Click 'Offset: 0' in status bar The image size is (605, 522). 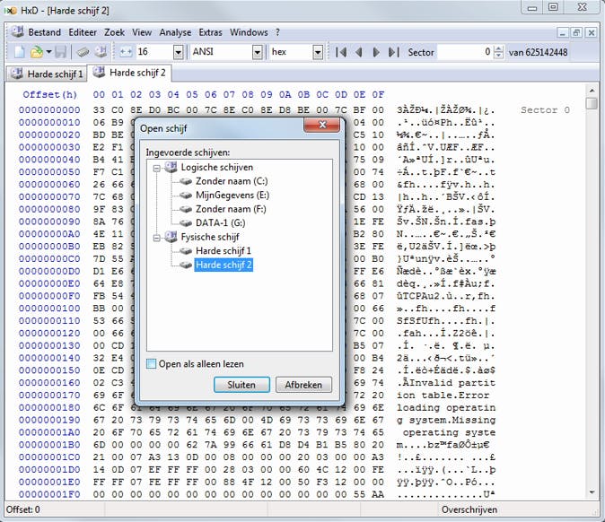coord(22,509)
